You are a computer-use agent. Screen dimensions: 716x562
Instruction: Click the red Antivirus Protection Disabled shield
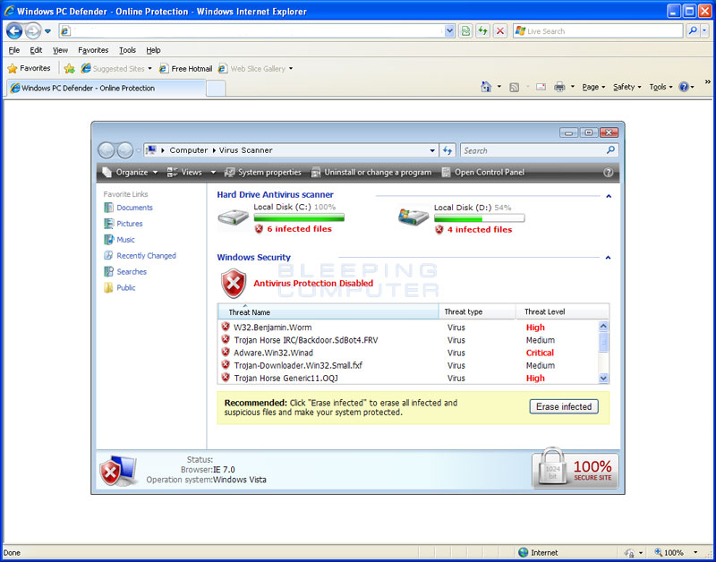pos(234,283)
